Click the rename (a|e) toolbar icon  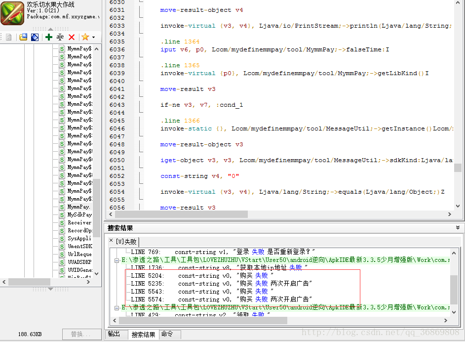tap(60, 37)
